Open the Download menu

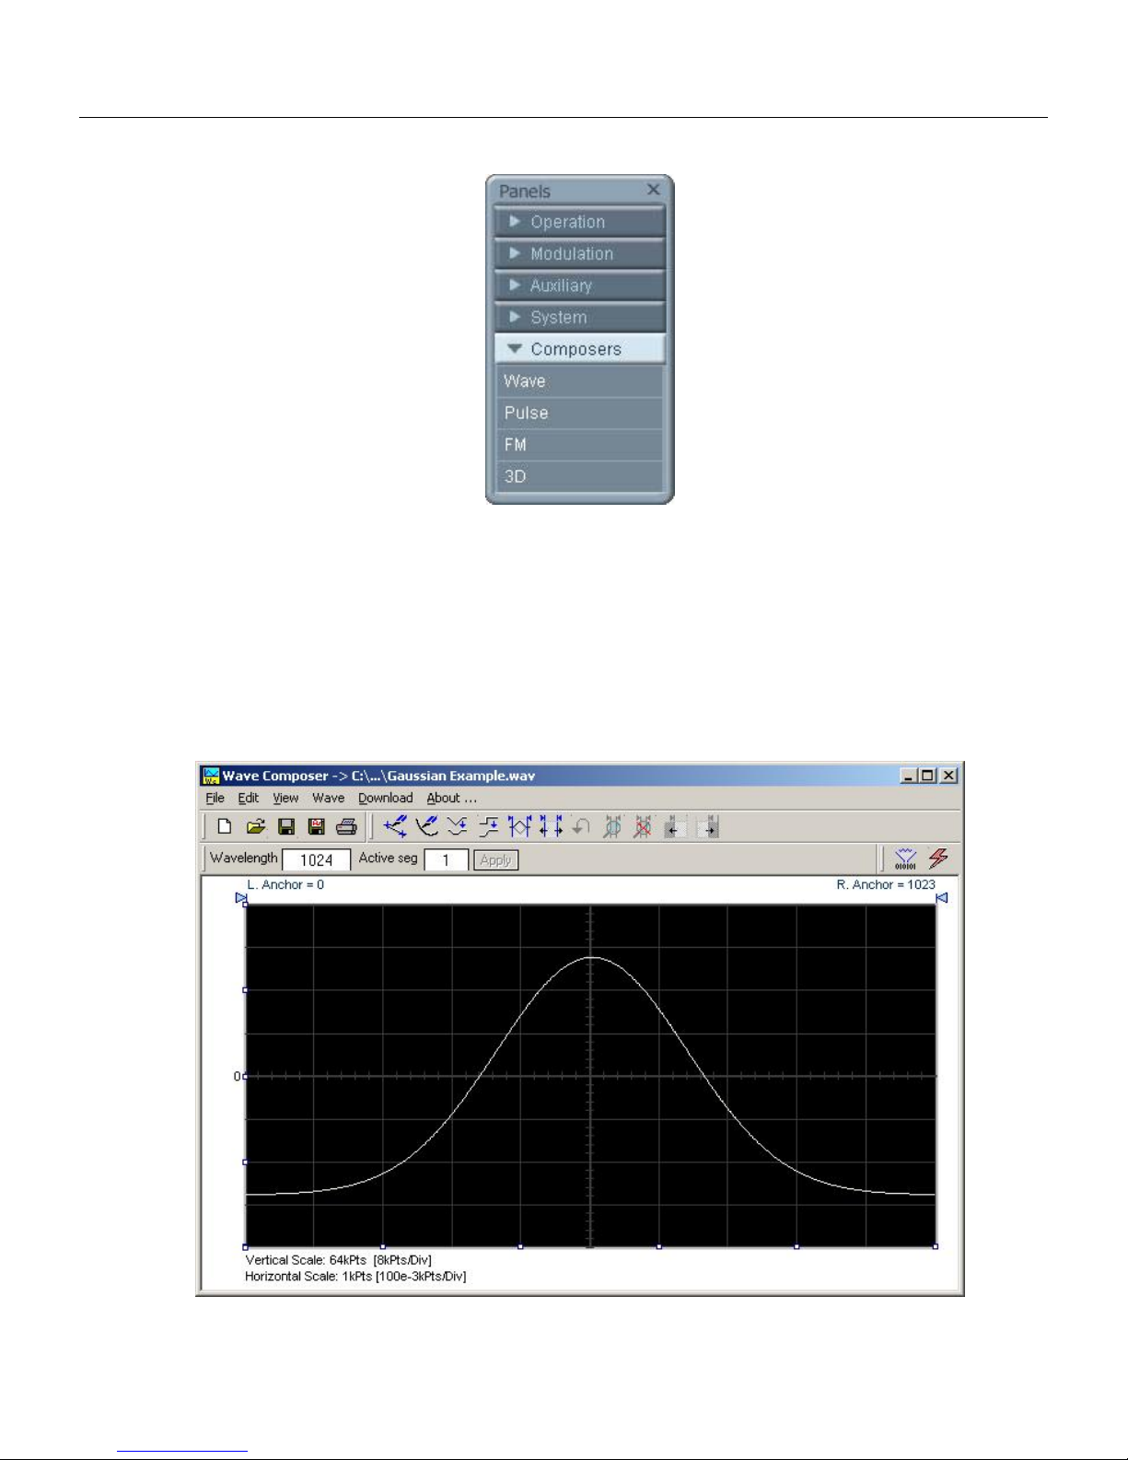pyautogui.click(x=385, y=798)
